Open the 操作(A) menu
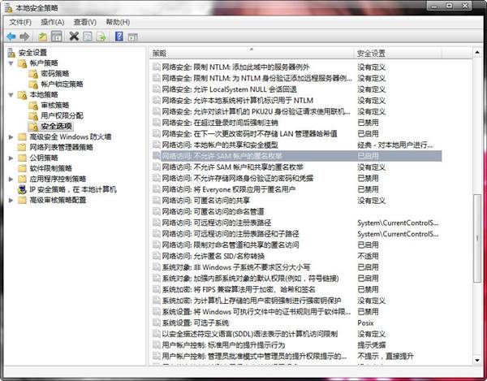 click(53, 22)
